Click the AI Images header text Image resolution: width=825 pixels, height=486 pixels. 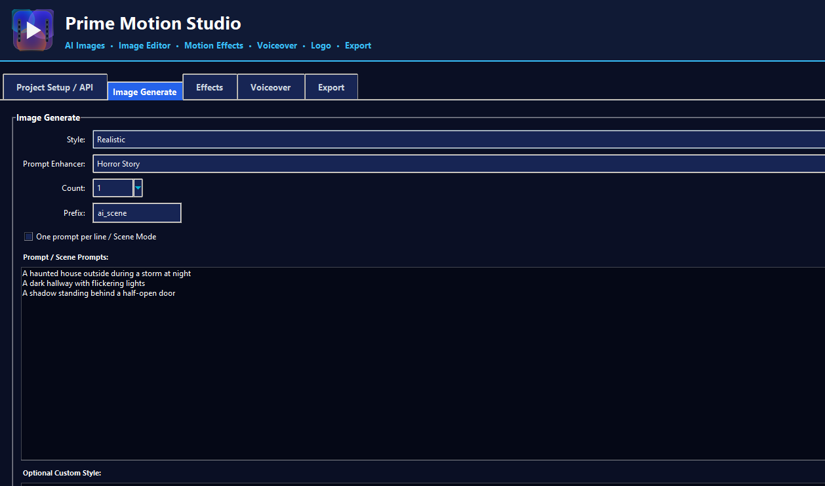coord(85,46)
